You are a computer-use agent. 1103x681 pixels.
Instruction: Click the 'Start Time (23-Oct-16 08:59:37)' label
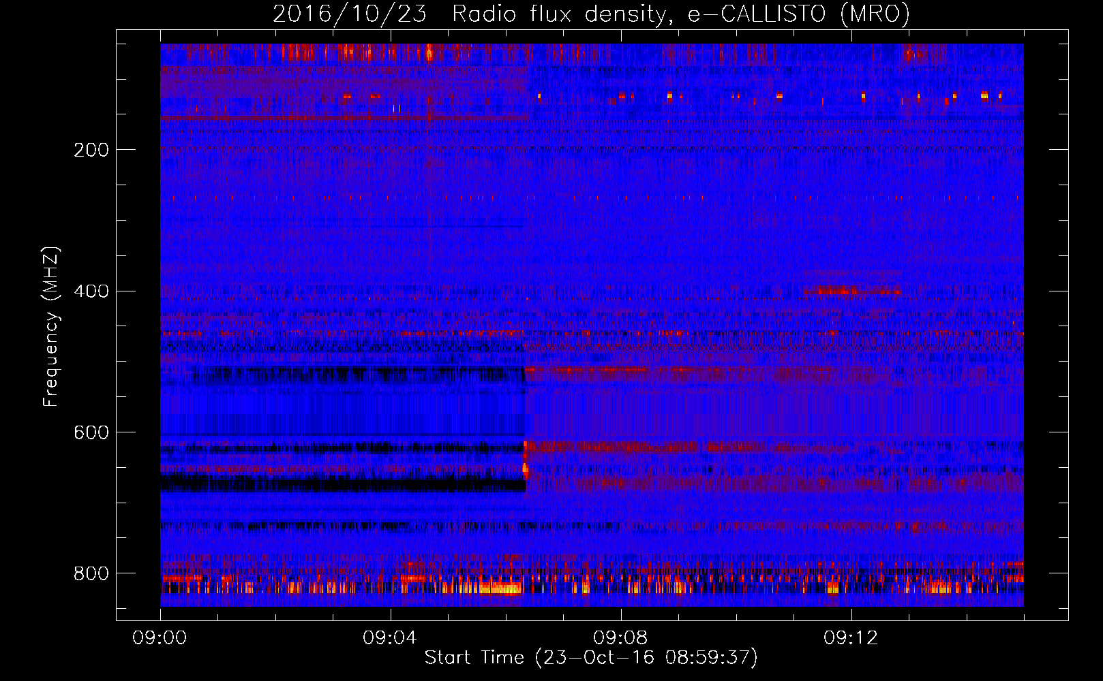click(x=591, y=658)
